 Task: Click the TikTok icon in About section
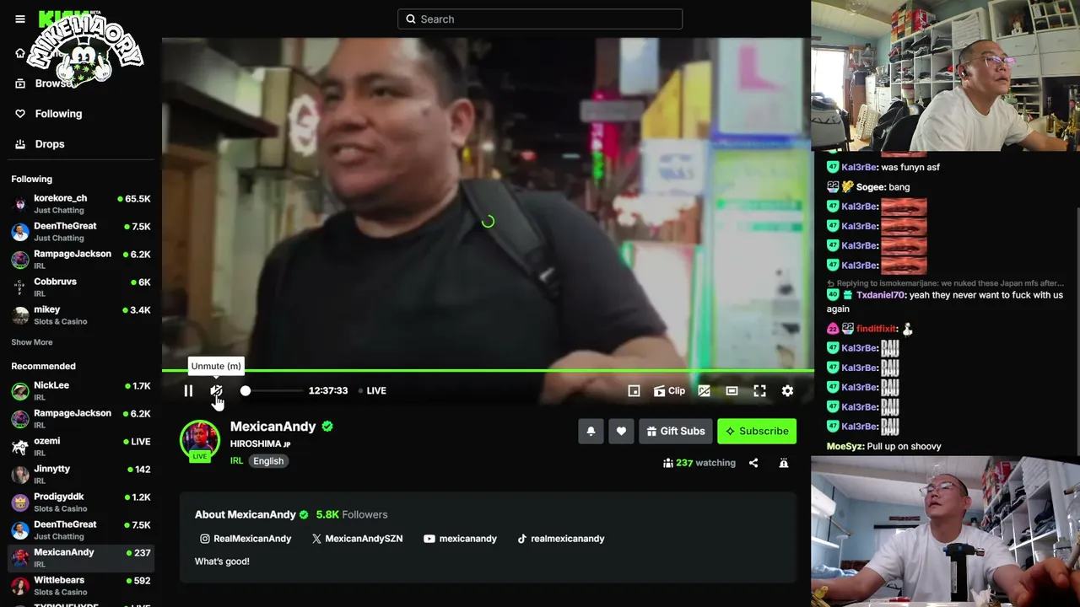click(x=522, y=539)
